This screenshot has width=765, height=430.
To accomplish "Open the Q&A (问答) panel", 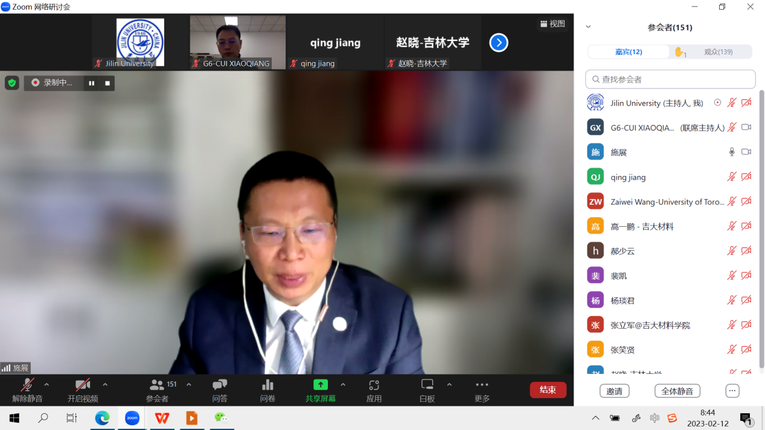I will 220,385.
